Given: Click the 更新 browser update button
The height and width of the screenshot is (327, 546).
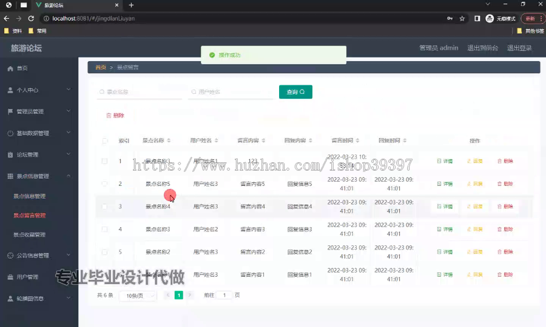Looking at the screenshot, I should point(533,18).
